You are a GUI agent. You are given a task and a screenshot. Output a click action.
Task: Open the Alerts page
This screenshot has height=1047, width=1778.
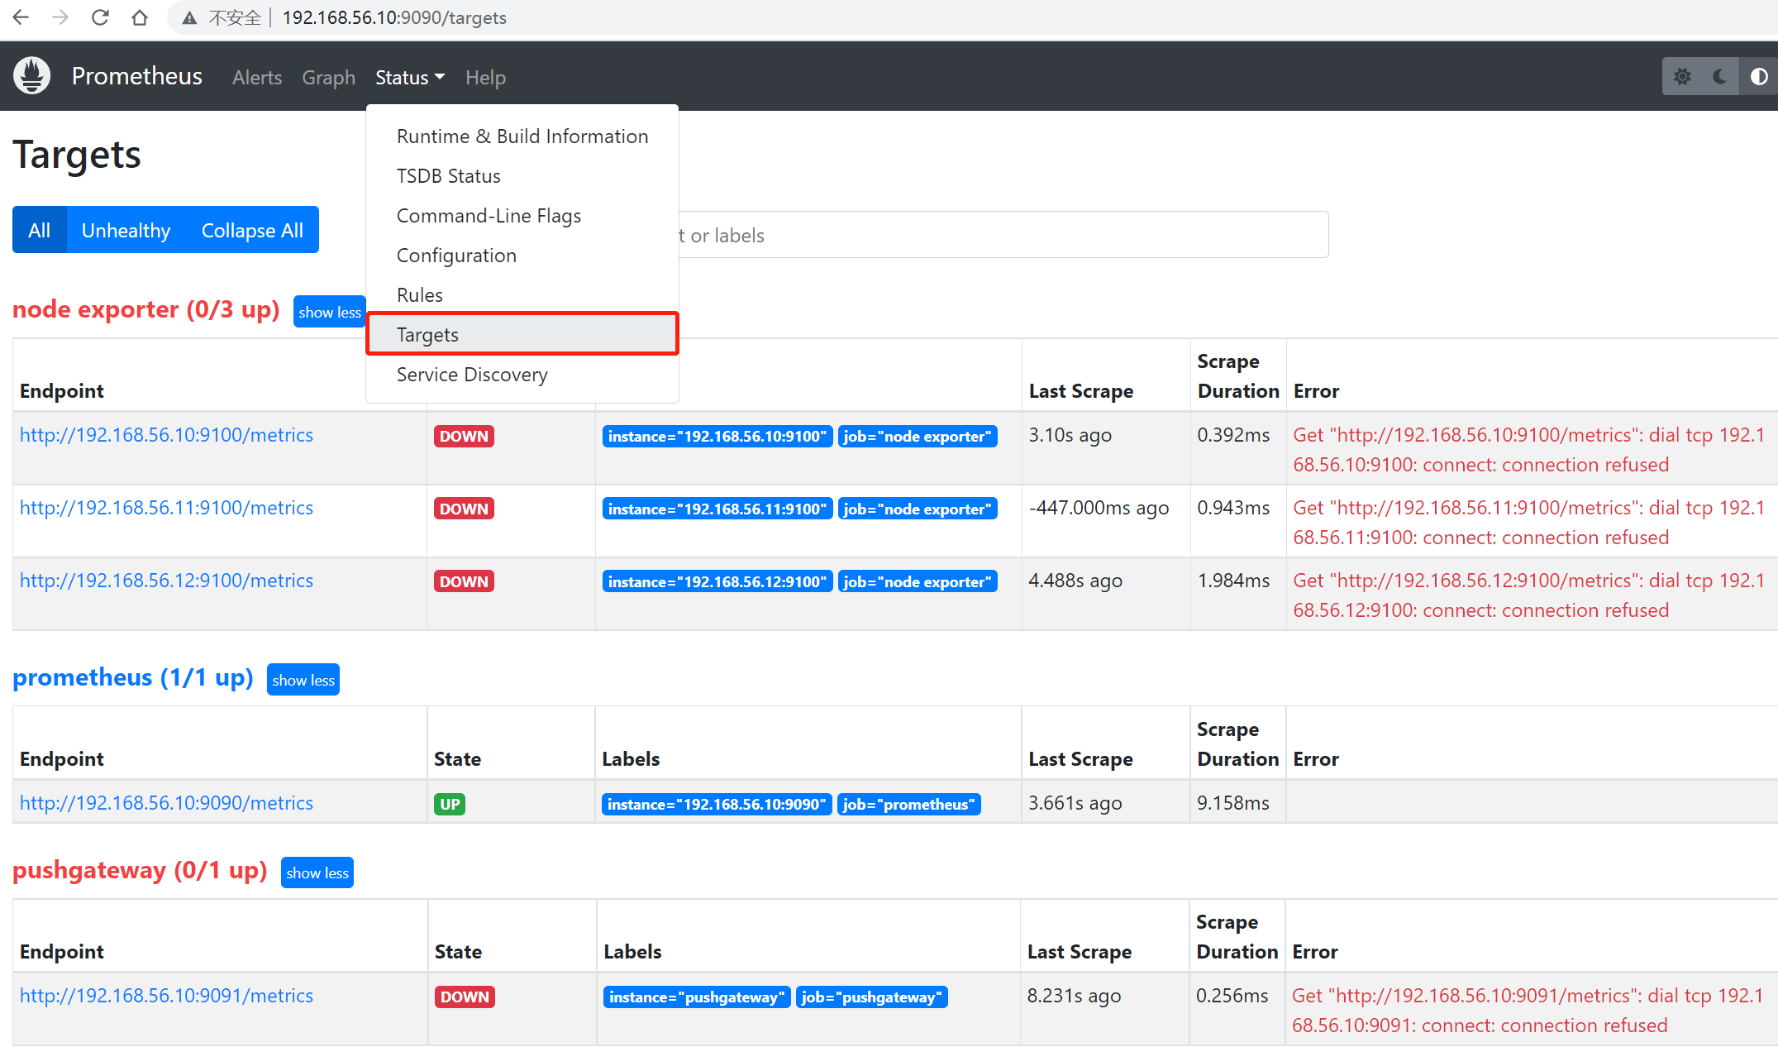point(257,77)
